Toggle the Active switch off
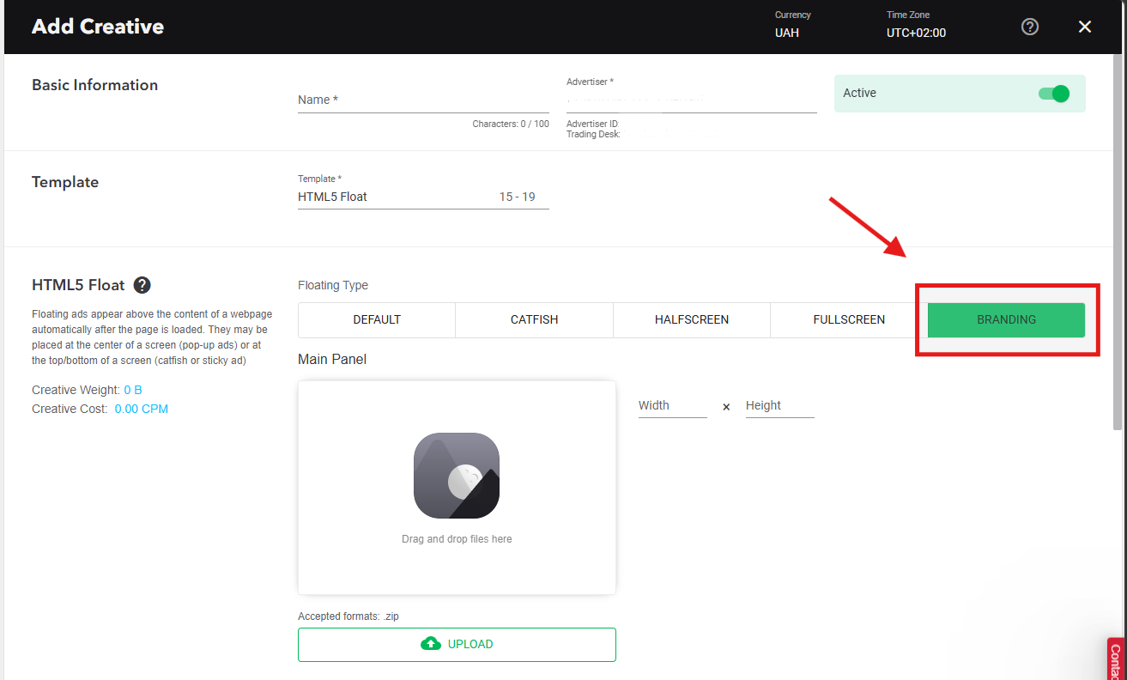 point(1053,94)
